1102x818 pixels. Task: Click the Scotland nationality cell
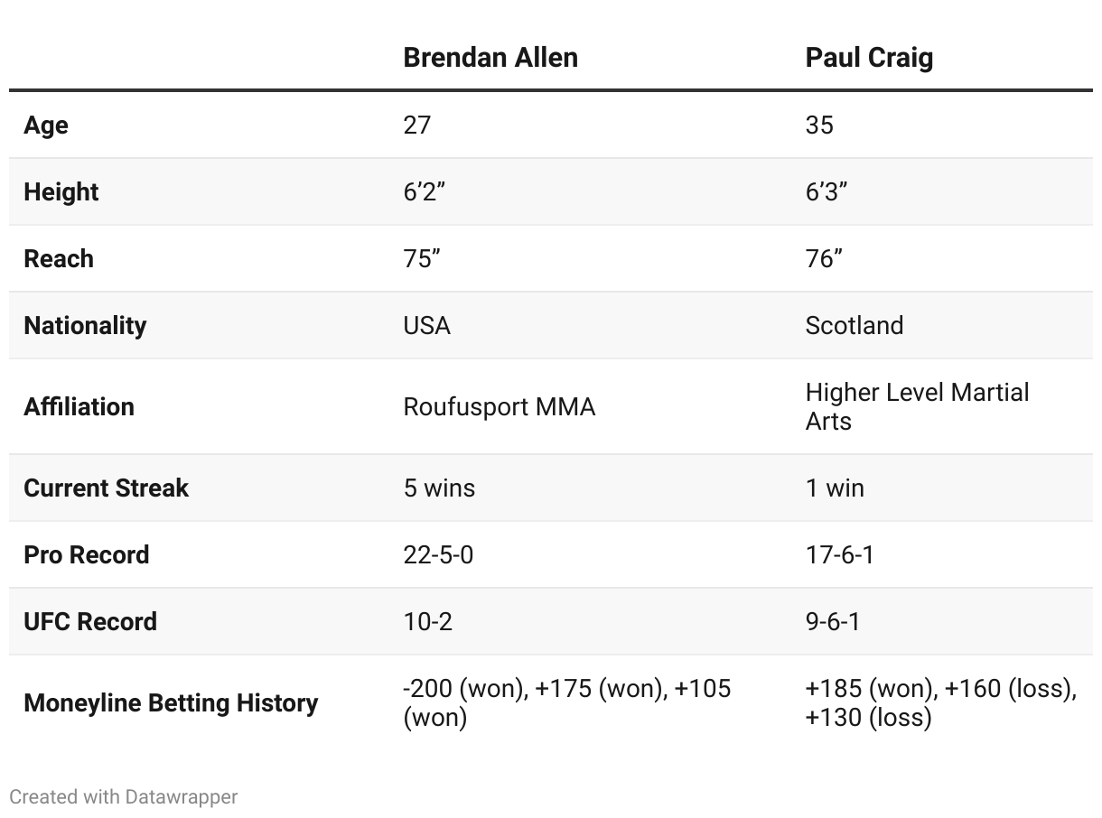[x=855, y=325]
